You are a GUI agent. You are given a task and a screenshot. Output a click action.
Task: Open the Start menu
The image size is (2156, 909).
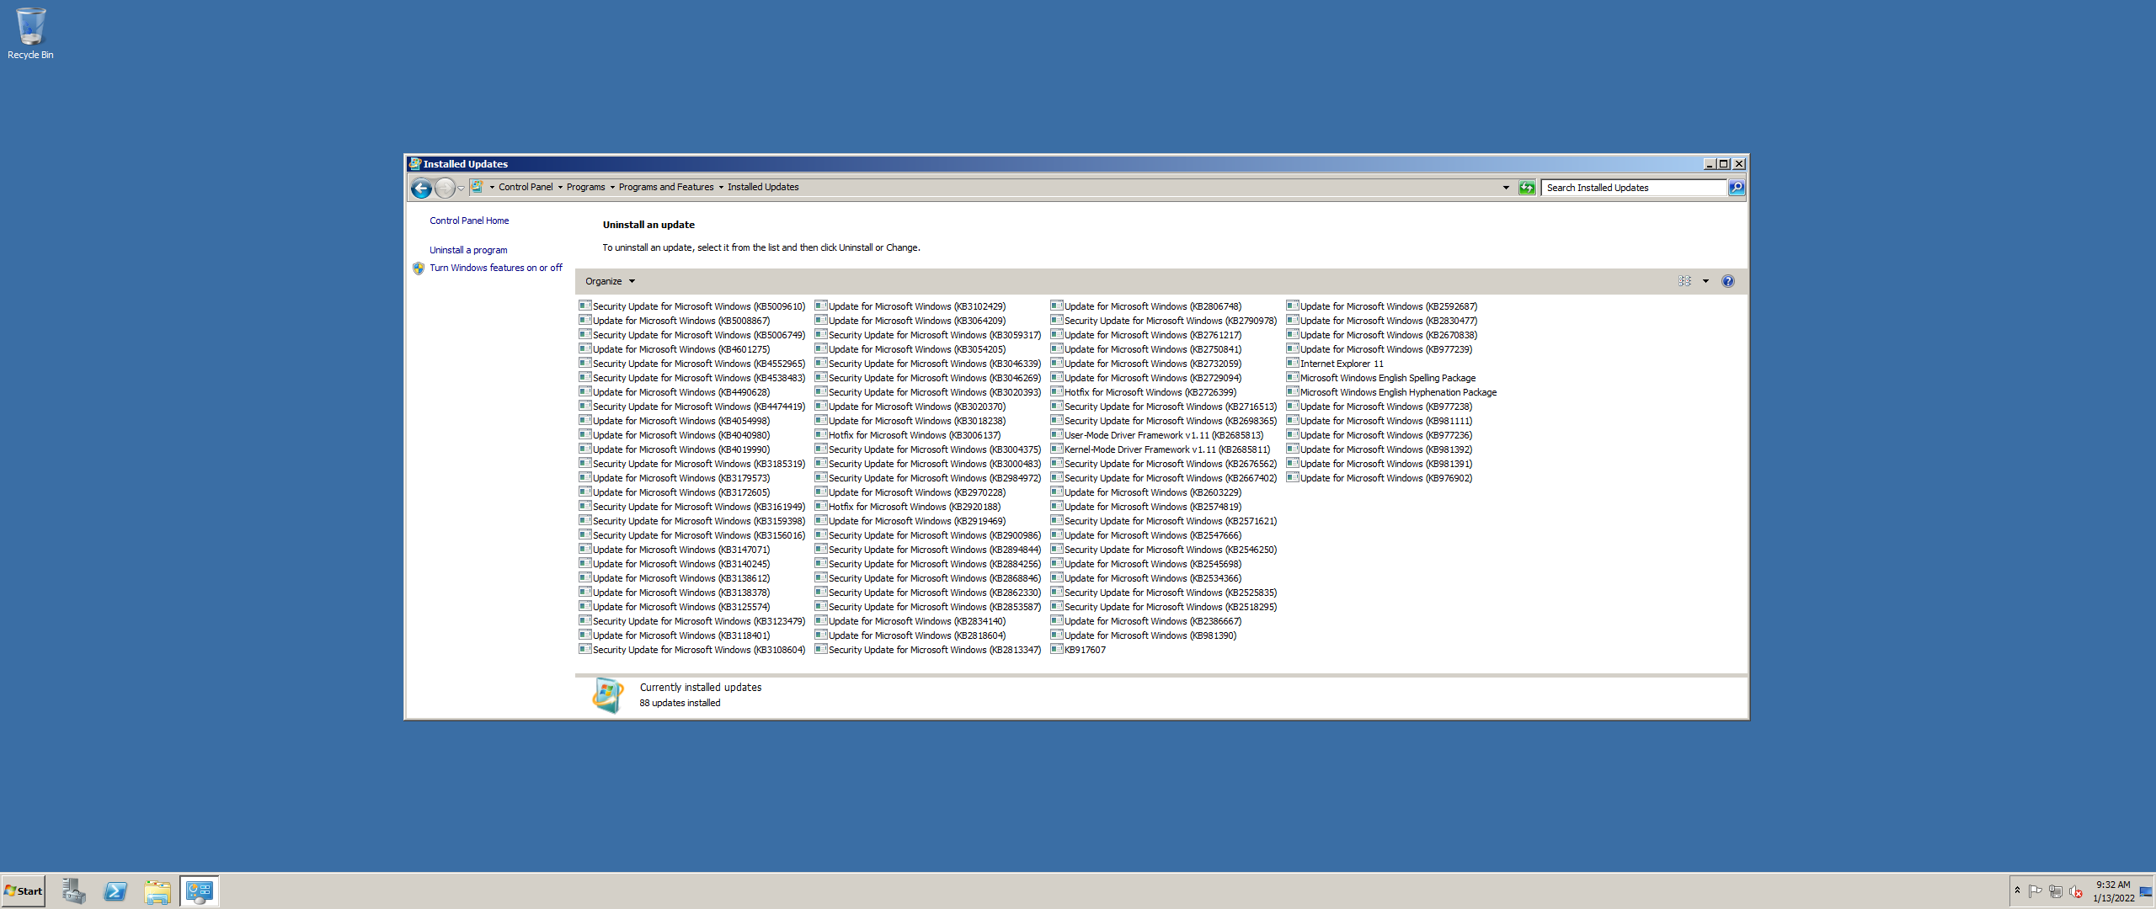(x=24, y=891)
